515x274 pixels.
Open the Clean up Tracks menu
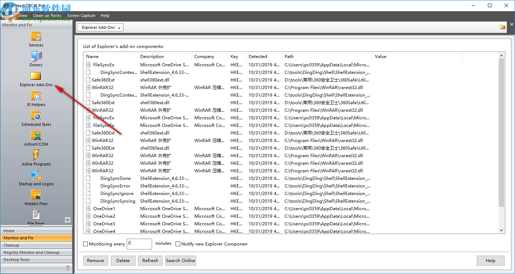[x=47, y=16]
